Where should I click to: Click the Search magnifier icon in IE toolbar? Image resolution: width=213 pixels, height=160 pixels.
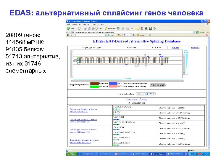pyautogui.click(x=98, y=28)
